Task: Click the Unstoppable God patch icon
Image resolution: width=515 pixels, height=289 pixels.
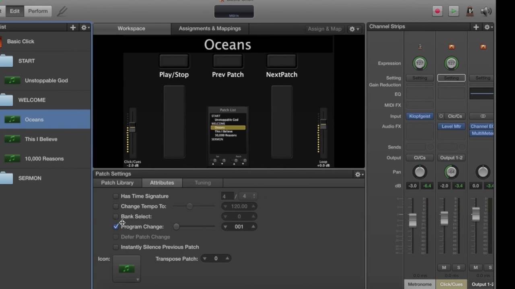Action: 12,81
